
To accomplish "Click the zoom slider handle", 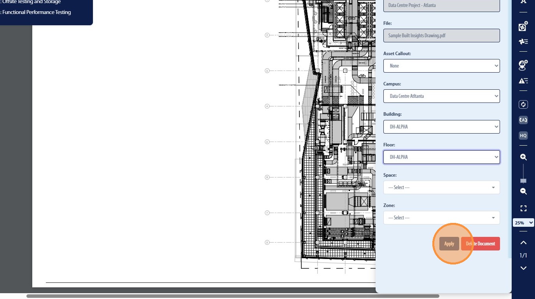I will pyautogui.click(x=523, y=181).
